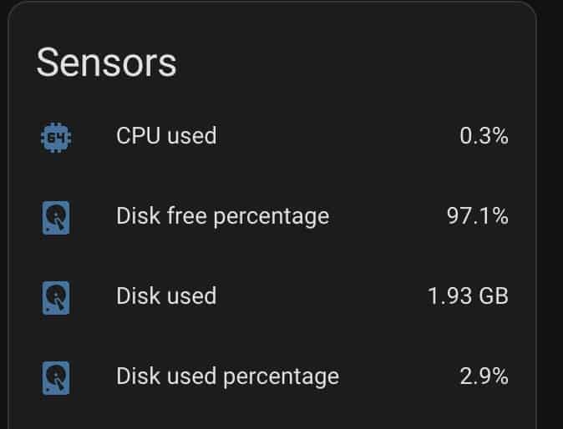Show history for Disk free percentage row

point(272,217)
